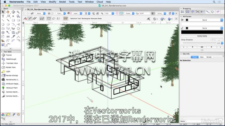Toggle Snap to Distance in Snapping palette
The width and height of the screenshot is (225, 126).
[202, 12]
